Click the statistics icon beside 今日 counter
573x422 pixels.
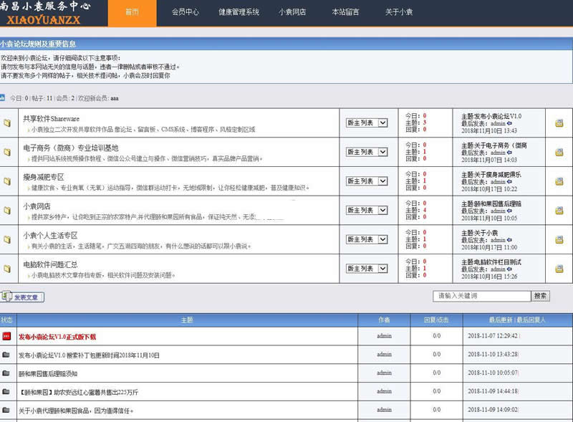pos(2,97)
